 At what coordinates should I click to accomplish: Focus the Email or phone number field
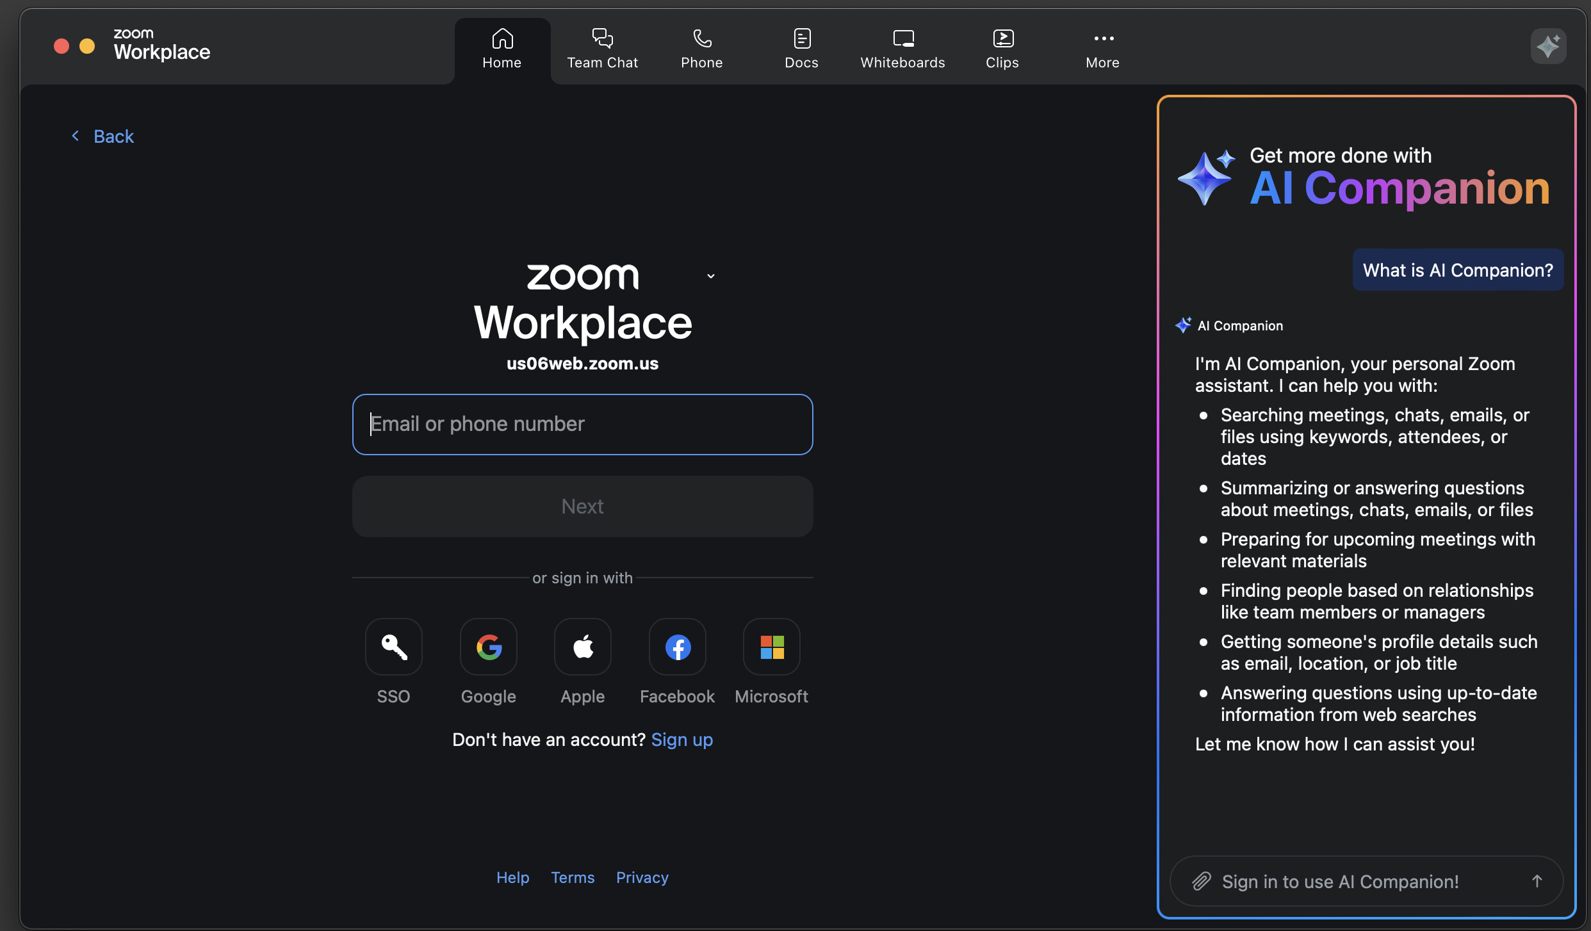click(x=582, y=425)
